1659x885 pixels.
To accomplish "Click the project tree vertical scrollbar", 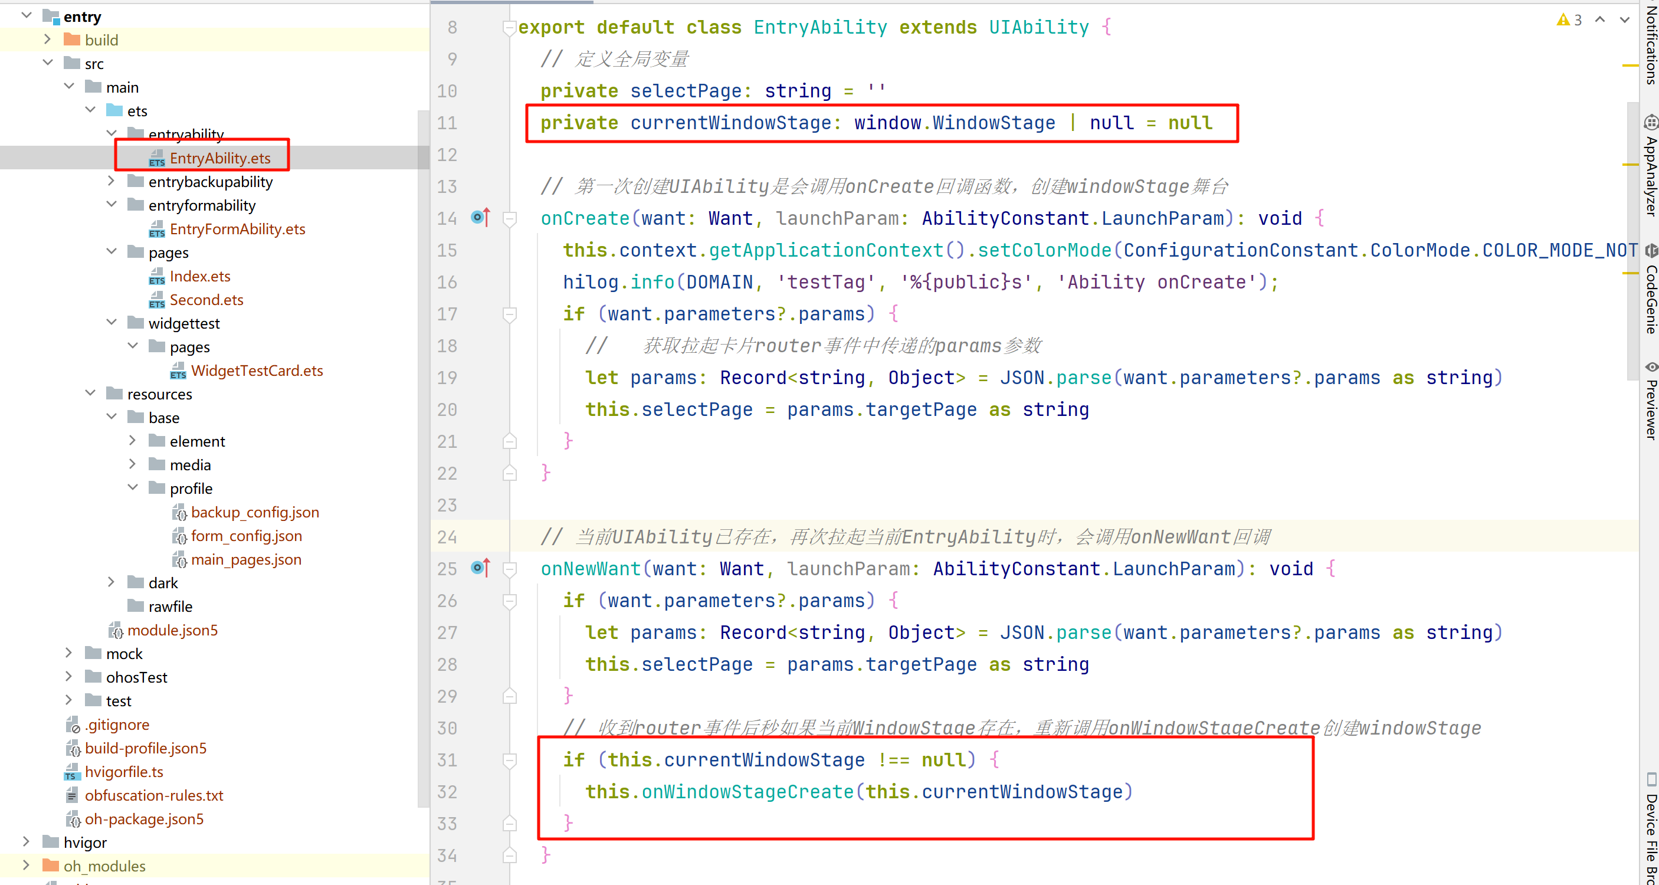I will [423, 451].
